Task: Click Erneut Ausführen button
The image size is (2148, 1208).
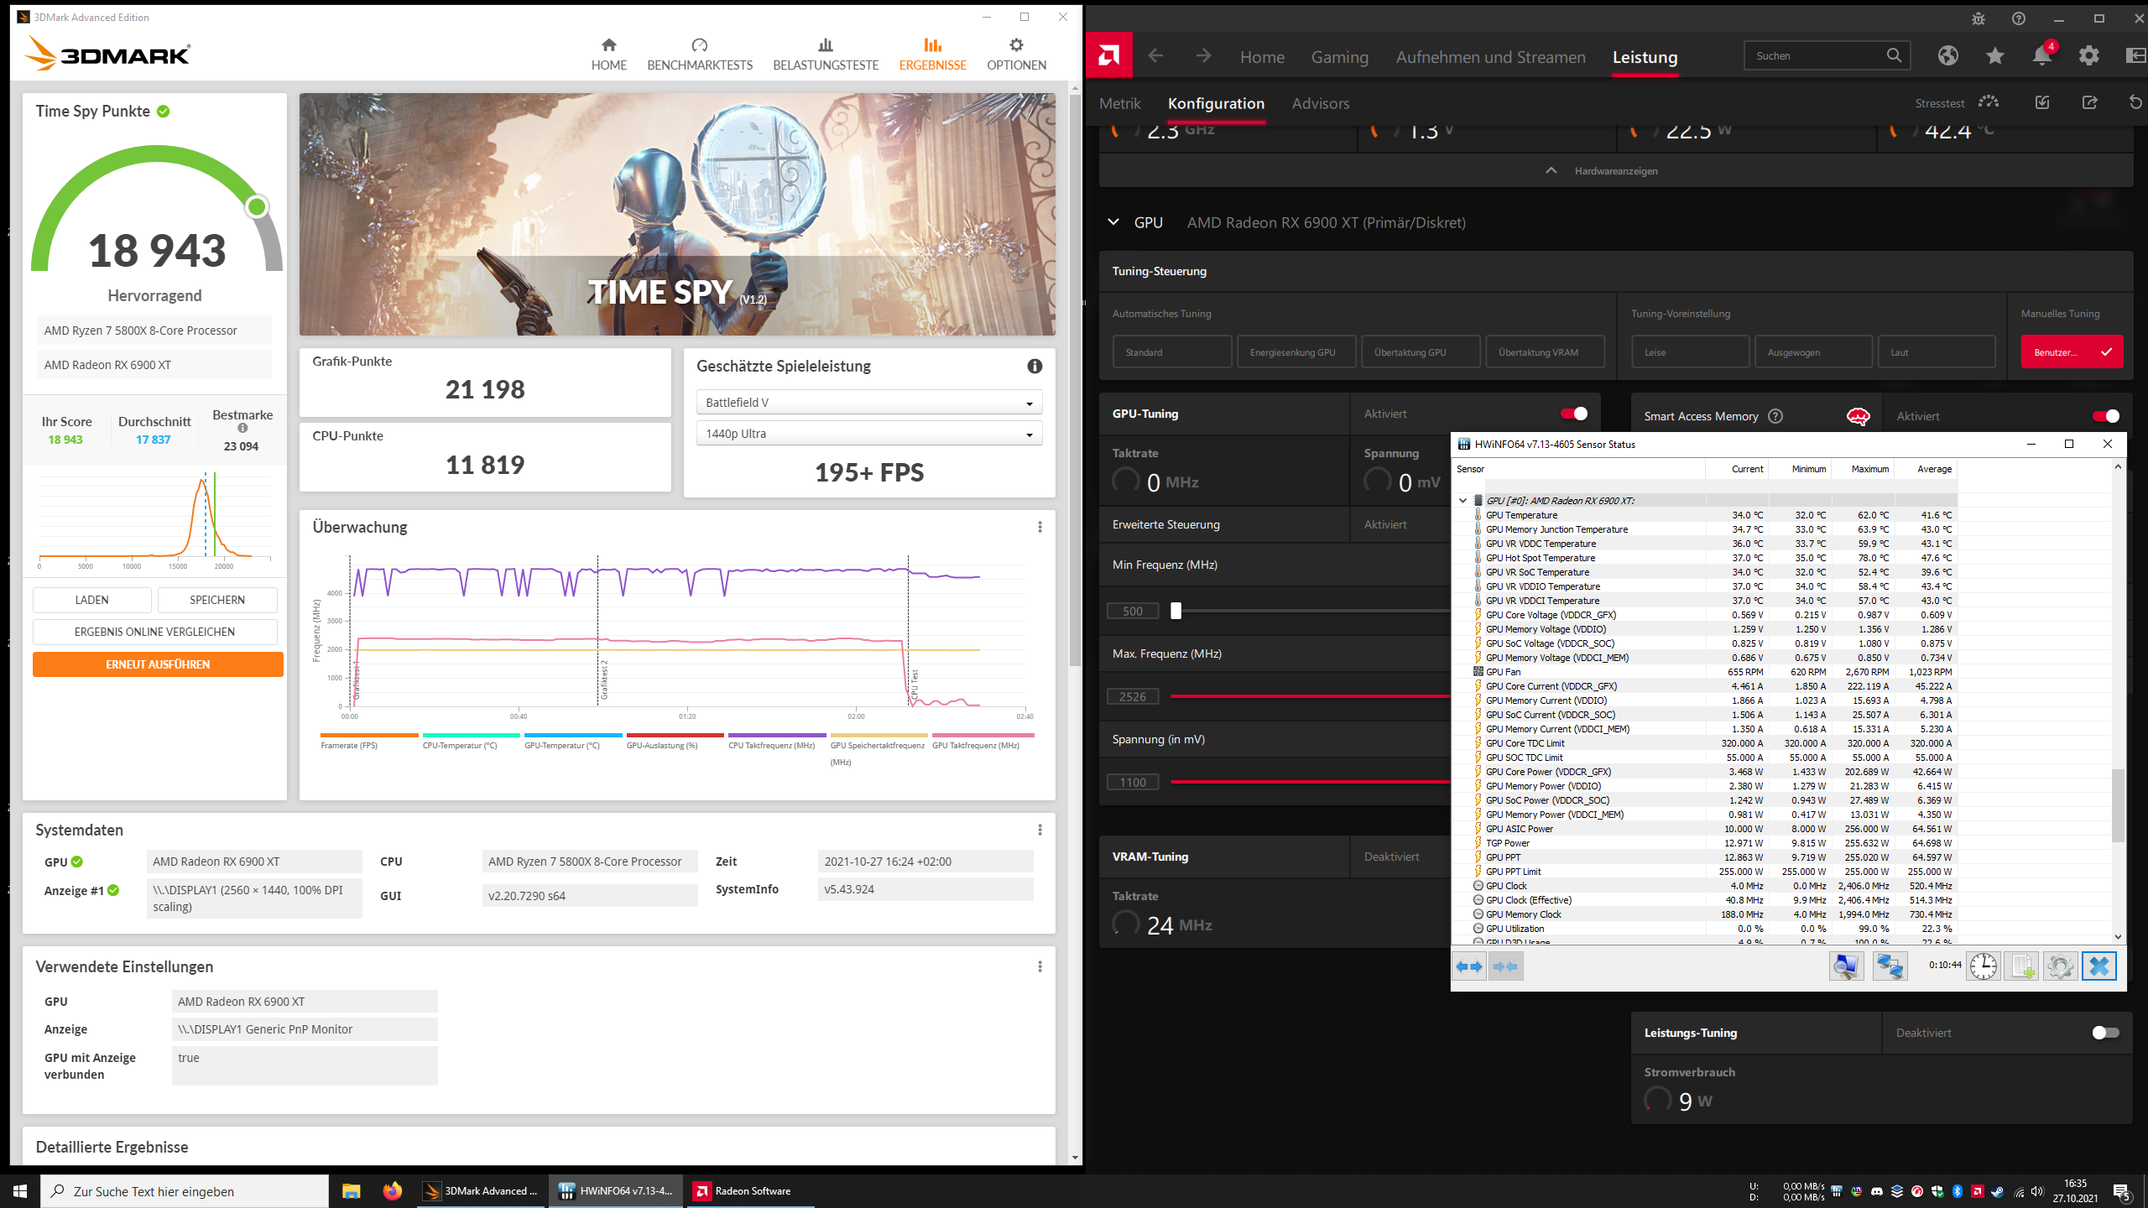Action: [x=158, y=664]
